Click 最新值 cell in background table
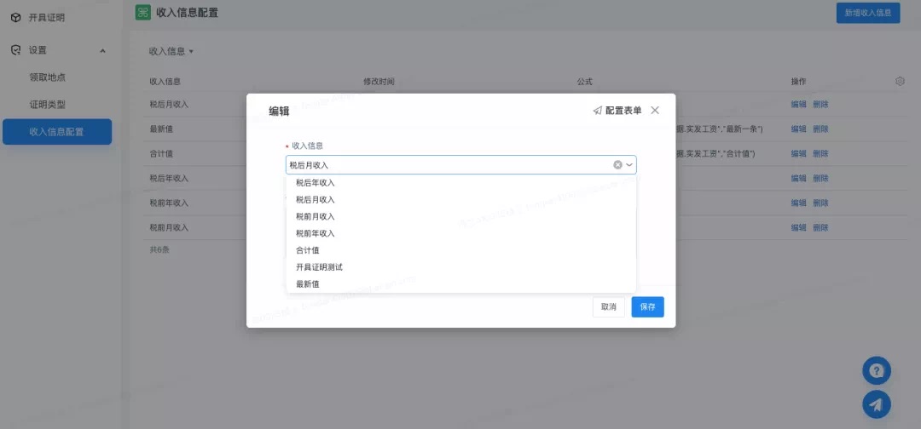The height and width of the screenshot is (429, 921). point(161,129)
